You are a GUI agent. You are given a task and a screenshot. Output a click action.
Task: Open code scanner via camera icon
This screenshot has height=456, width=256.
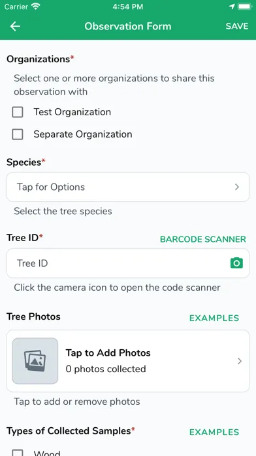(236, 263)
